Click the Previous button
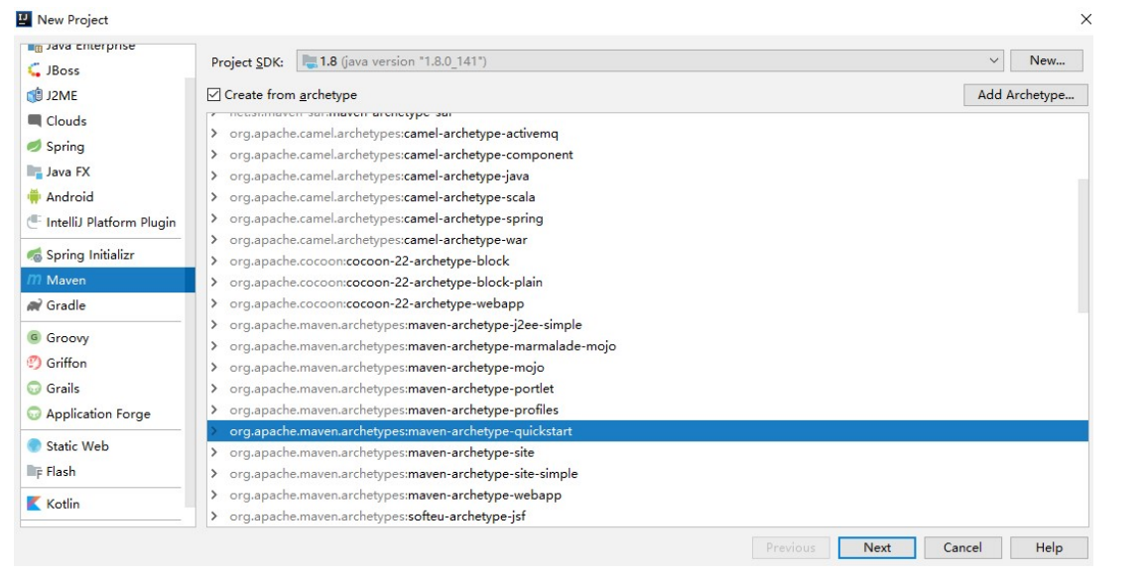Viewport: 1145px width, 576px height. [x=791, y=547]
